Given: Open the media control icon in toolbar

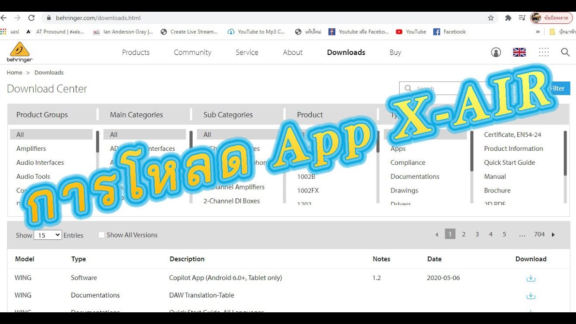Looking at the screenshot, I should click(x=522, y=18).
